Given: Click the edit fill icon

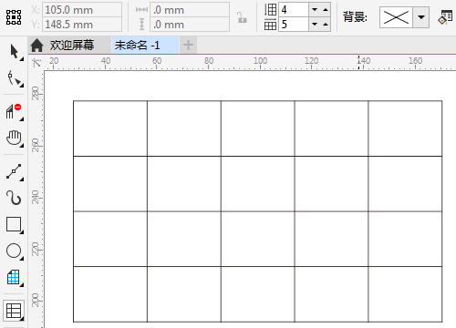Looking at the screenshot, I should [x=445, y=17].
